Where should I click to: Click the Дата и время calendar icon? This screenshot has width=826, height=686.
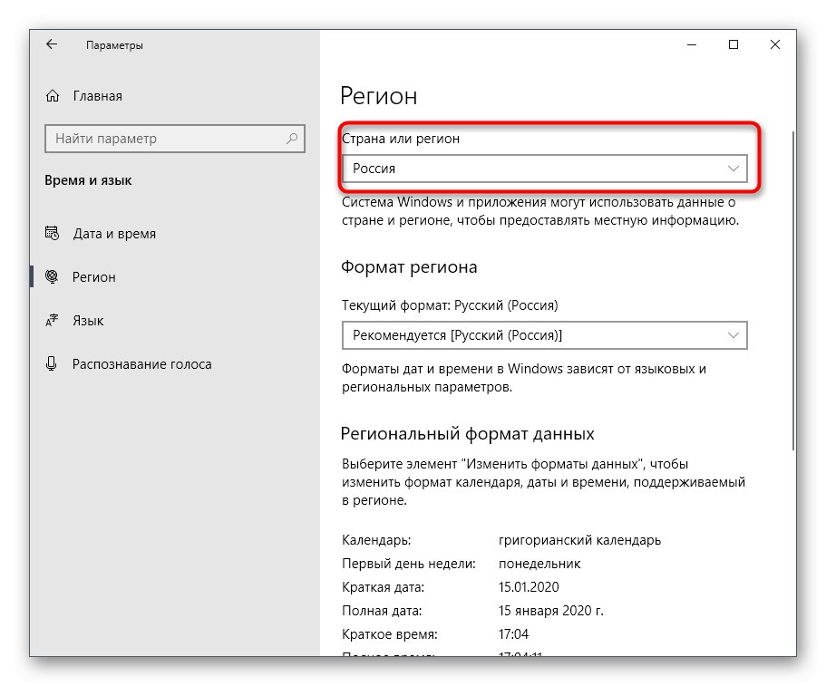52,234
